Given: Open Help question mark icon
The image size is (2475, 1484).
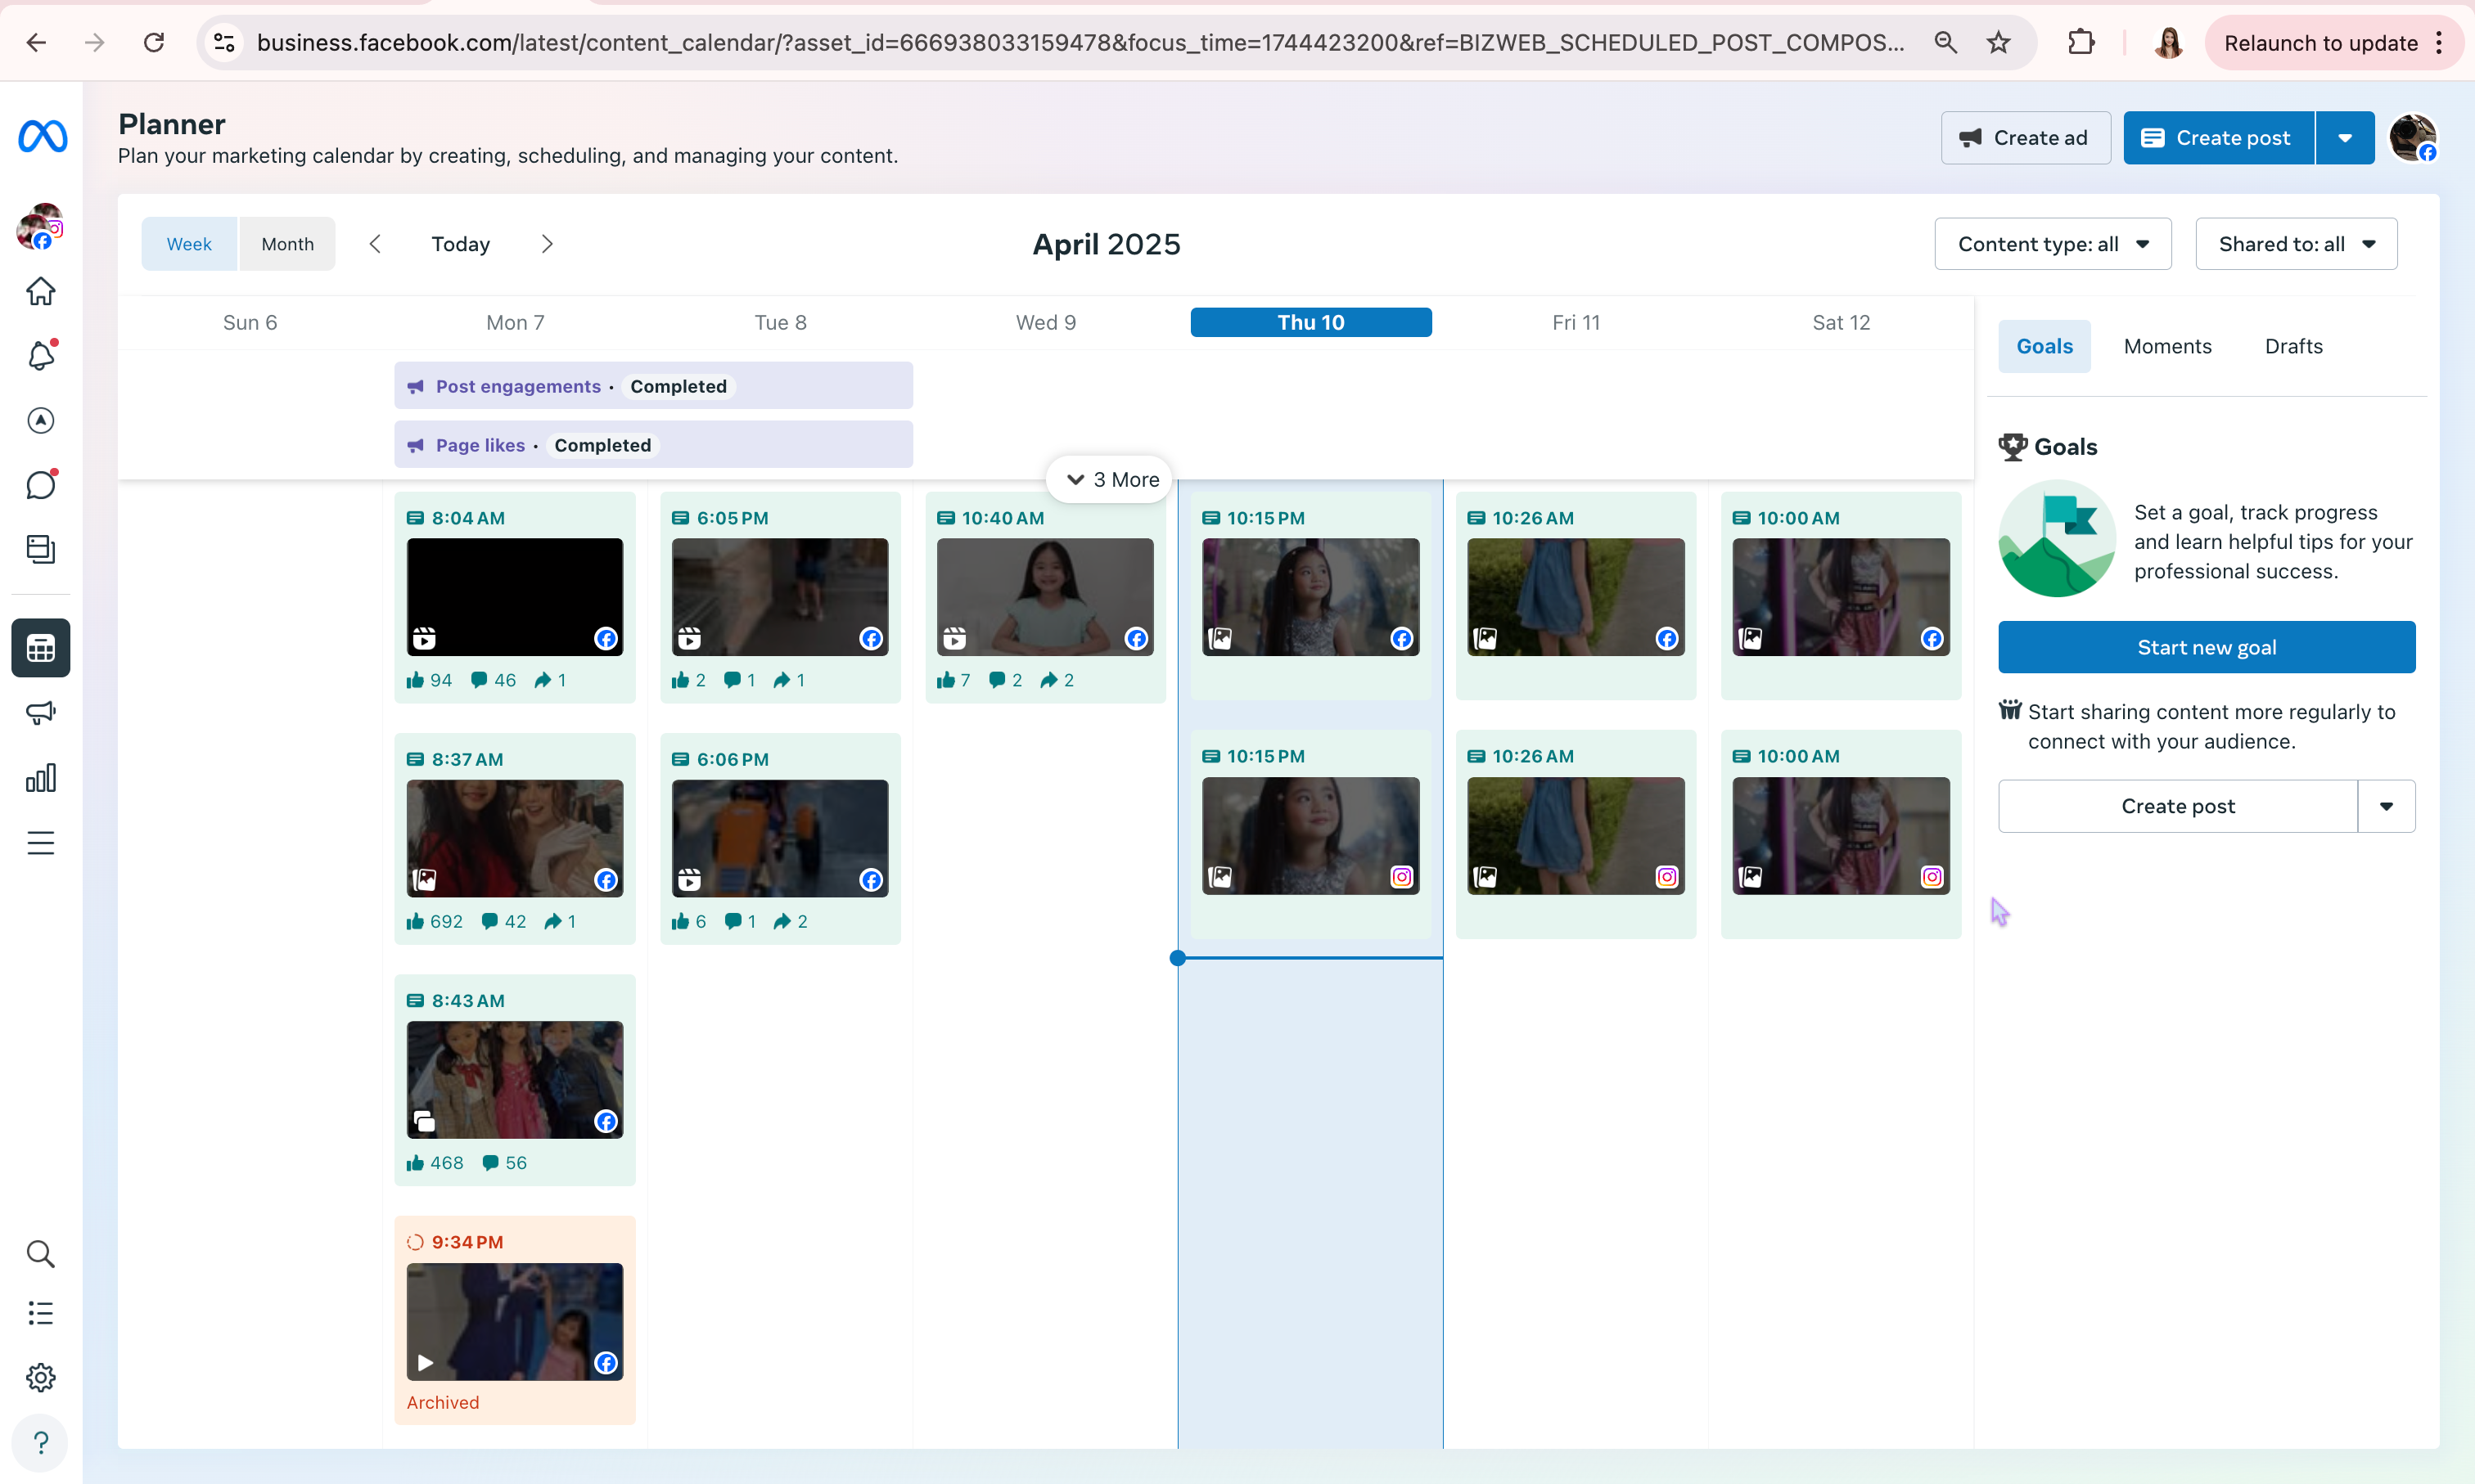Looking at the screenshot, I should pos(41,1443).
